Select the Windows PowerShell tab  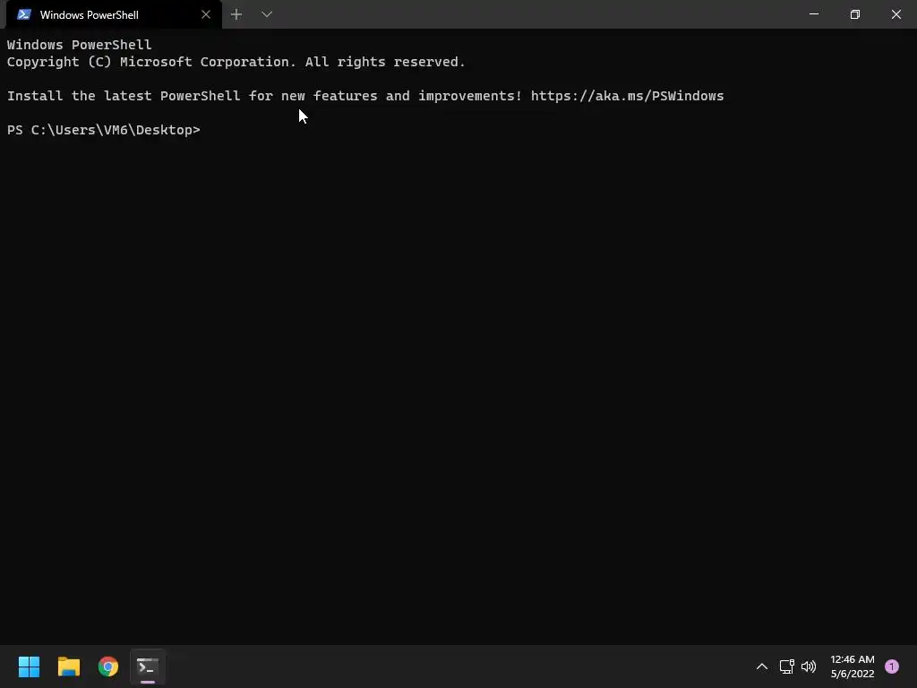click(114, 14)
